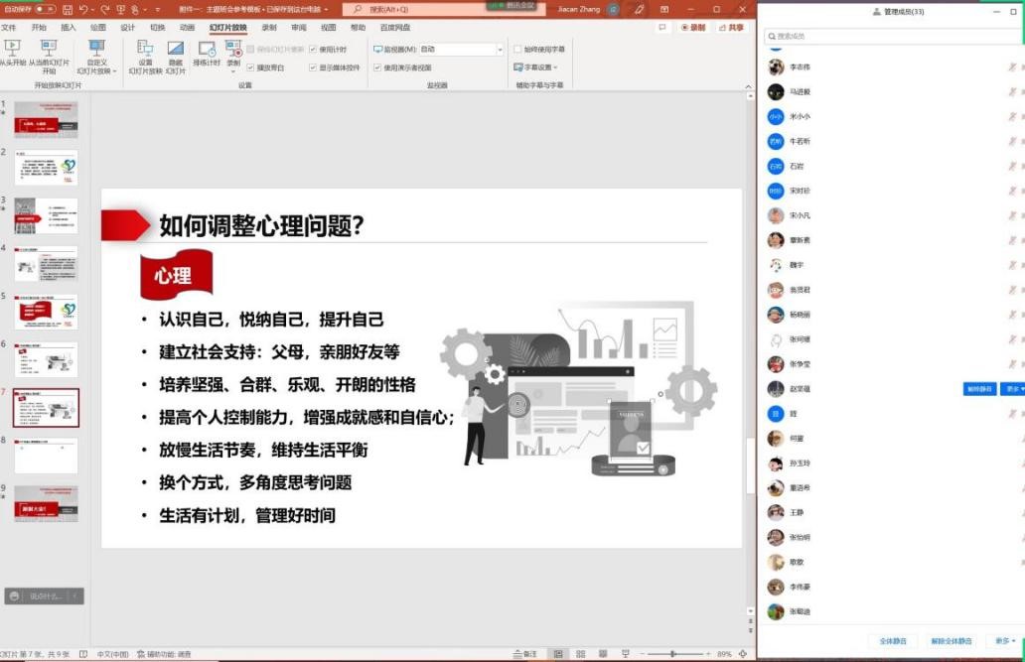
Task: Expand the 自定义幻灯片放映 dropdown
Action: (96, 56)
